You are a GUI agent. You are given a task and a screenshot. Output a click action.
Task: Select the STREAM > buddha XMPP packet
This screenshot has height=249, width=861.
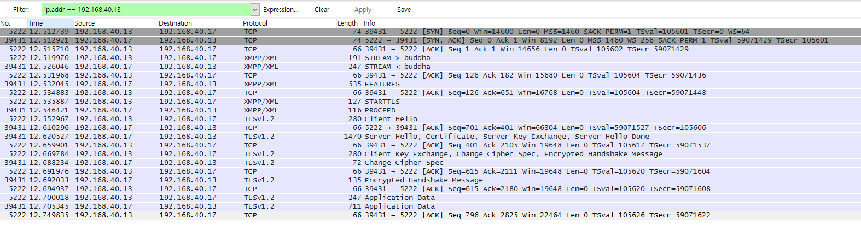point(430,58)
